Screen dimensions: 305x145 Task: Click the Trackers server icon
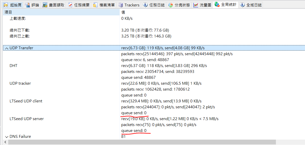pos(121,5)
